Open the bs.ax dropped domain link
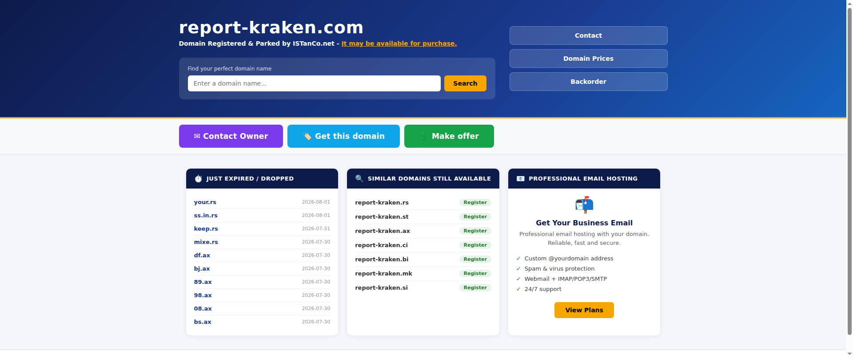This screenshot has height=358, width=853. (203, 322)
